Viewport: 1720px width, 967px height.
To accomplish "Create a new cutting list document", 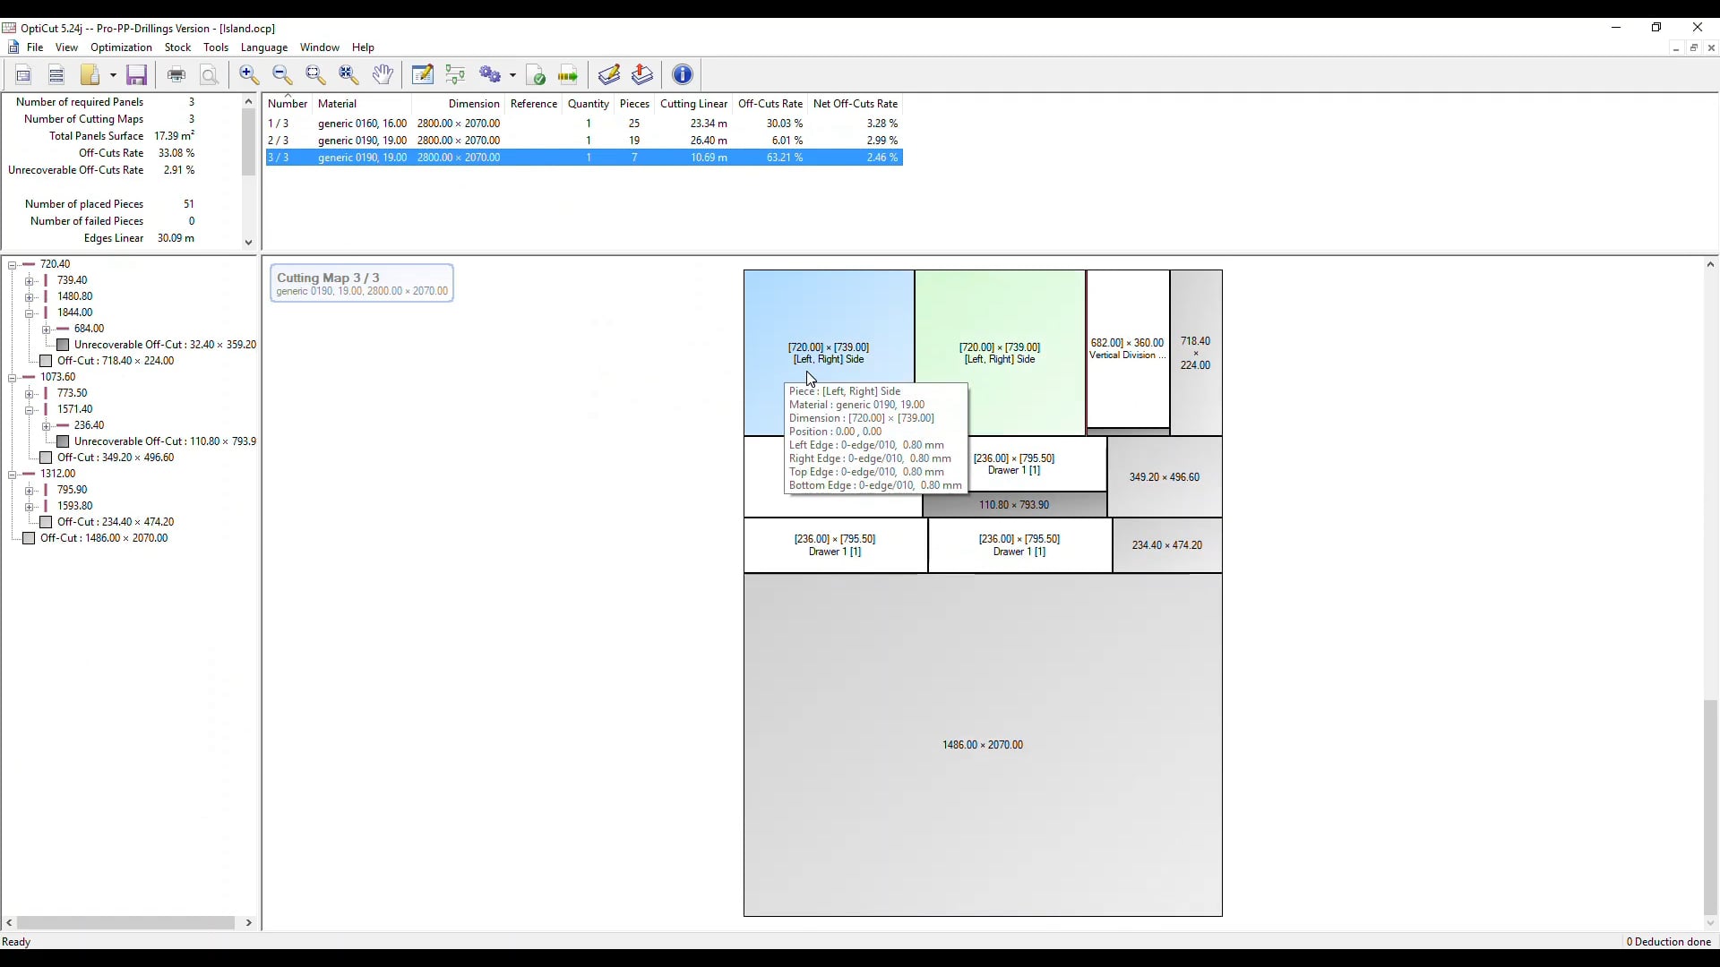I will pyautogui.click(x=23, y=75).
